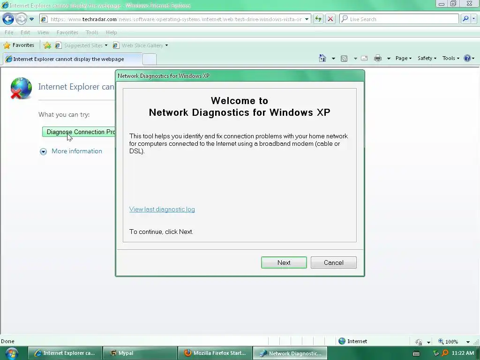Cancel the Network Diagnostics dialog

(x=333, y=262)
